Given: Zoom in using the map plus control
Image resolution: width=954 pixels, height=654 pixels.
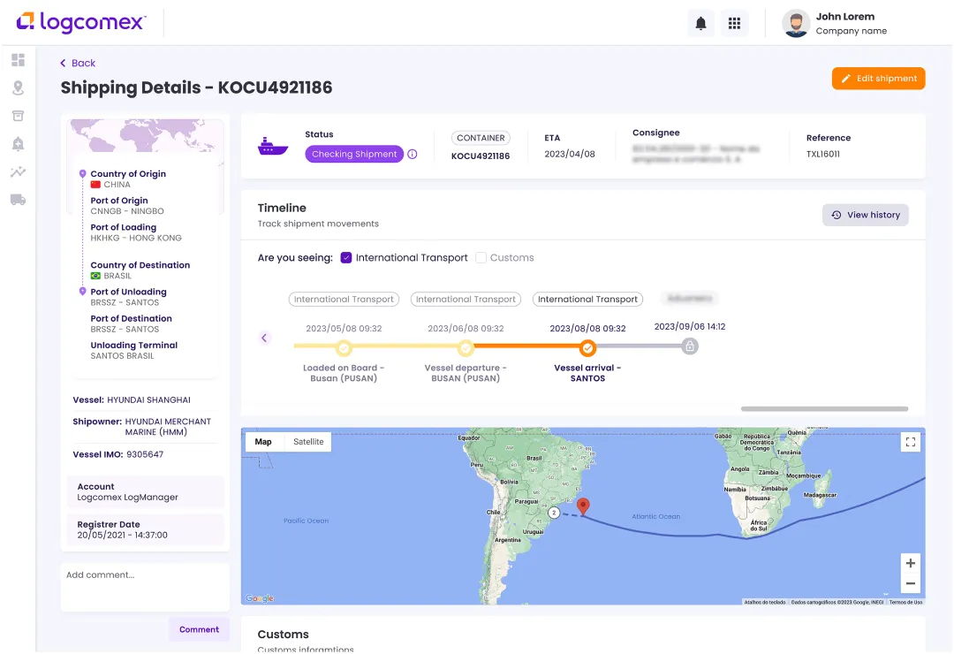Looking at the screenshot, I should [x=911, y=563].
